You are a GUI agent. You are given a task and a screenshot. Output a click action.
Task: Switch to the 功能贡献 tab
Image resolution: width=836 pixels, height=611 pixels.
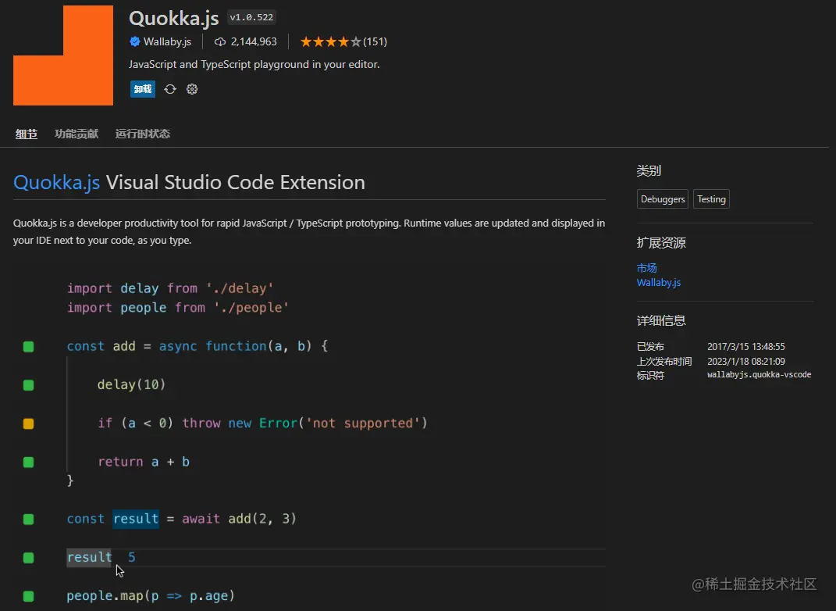(x=76, y=134)
